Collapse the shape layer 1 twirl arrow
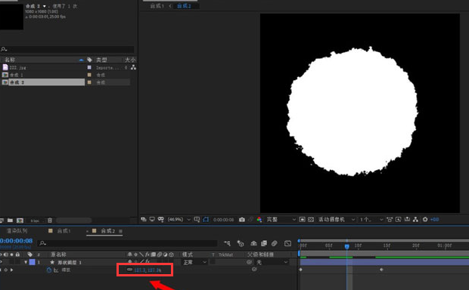The height and width of the screenshot is (290, 469). click(x=26, y=262)
